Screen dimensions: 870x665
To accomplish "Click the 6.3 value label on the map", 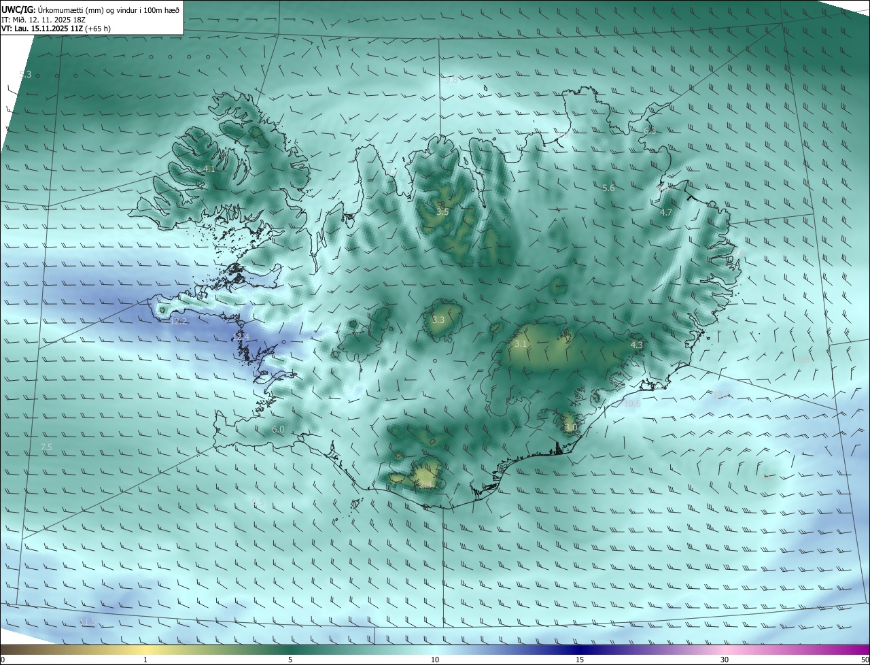I will pyautogui.click(x=650, y=131).
